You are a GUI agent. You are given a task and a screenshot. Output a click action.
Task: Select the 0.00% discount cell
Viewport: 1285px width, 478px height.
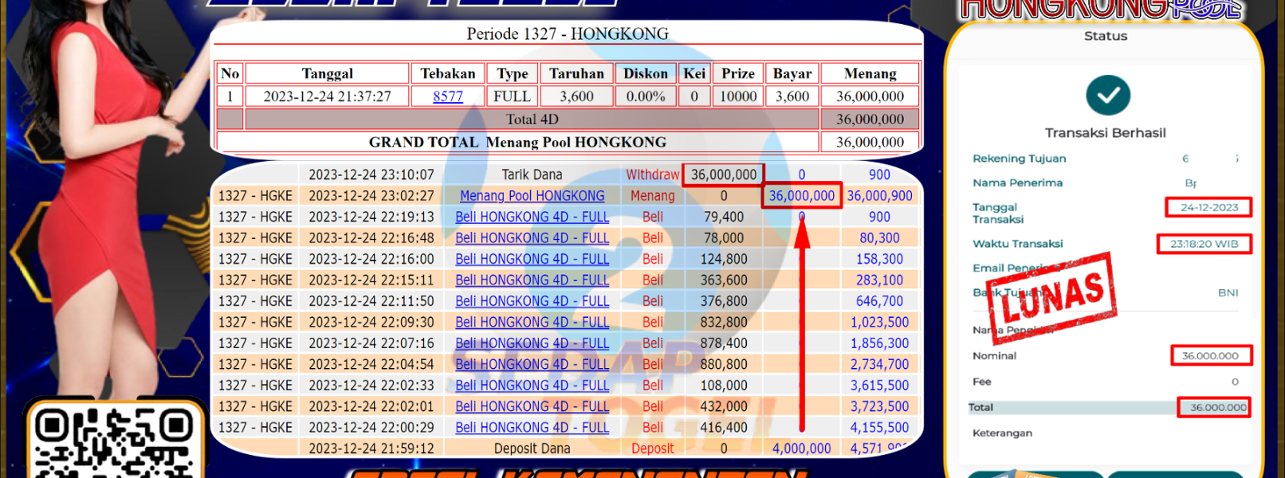pos(646,96)
